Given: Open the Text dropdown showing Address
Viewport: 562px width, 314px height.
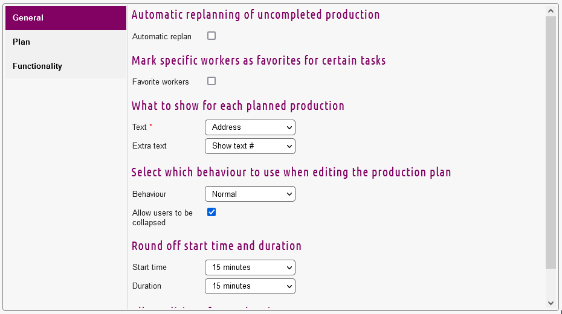Looking at the screenshot, I should [250, 127].
